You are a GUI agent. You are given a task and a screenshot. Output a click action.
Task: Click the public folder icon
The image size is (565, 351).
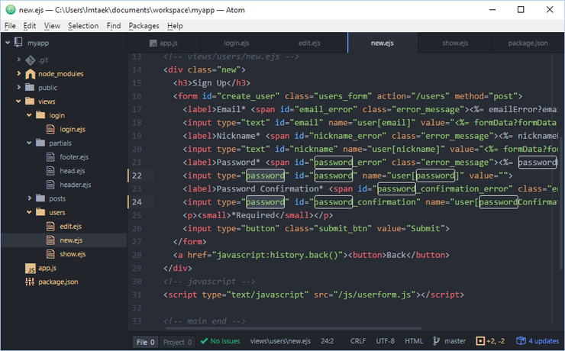(x=30, y=88)
